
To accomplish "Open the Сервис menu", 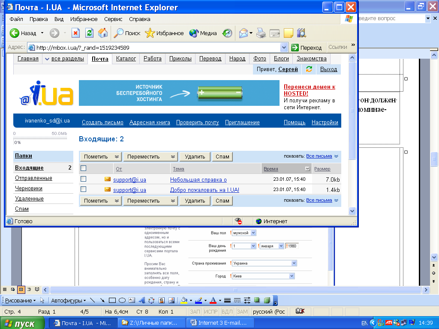I will pos(113,19).
